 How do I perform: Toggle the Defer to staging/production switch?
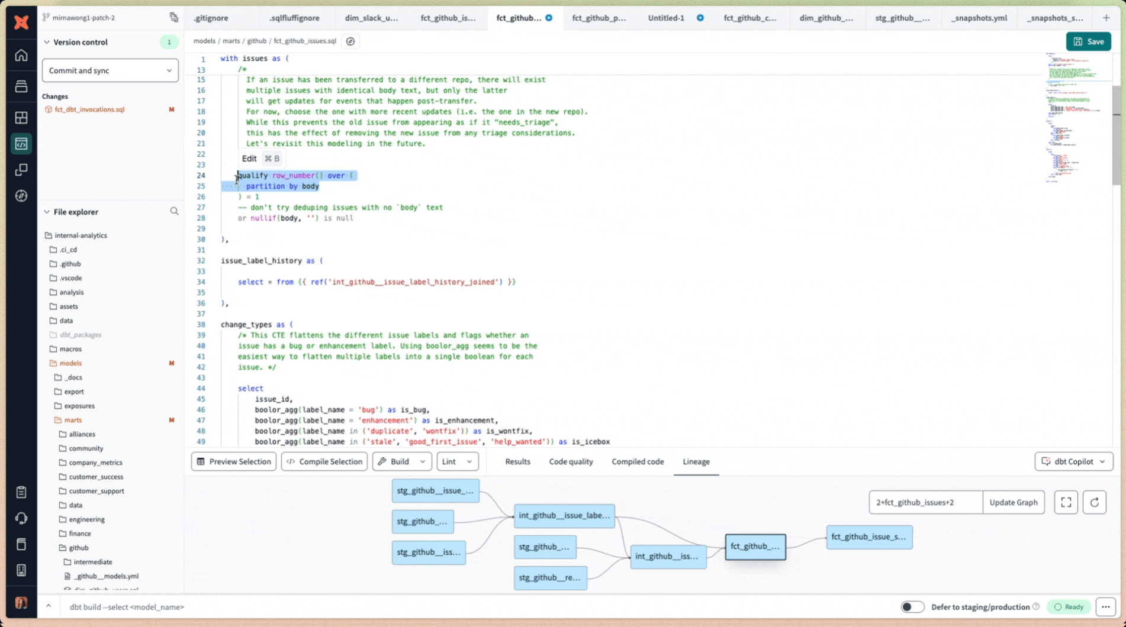tap(912, 607)
